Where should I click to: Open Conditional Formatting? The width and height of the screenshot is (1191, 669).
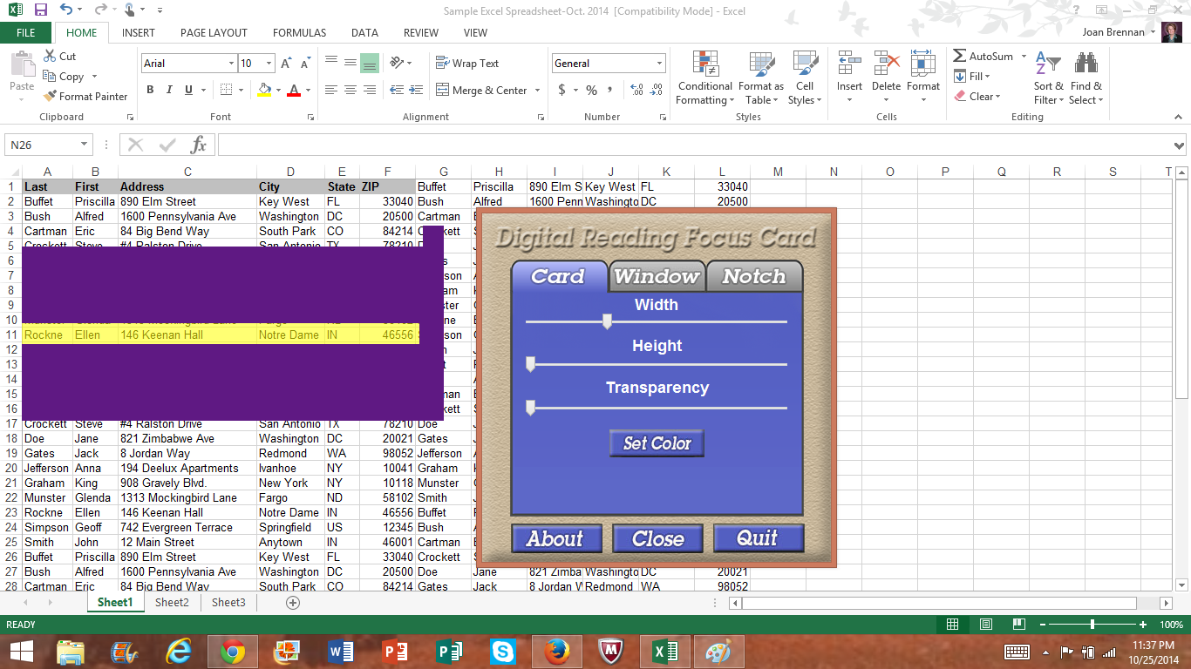pyautogui.click(x=704, y=78)
